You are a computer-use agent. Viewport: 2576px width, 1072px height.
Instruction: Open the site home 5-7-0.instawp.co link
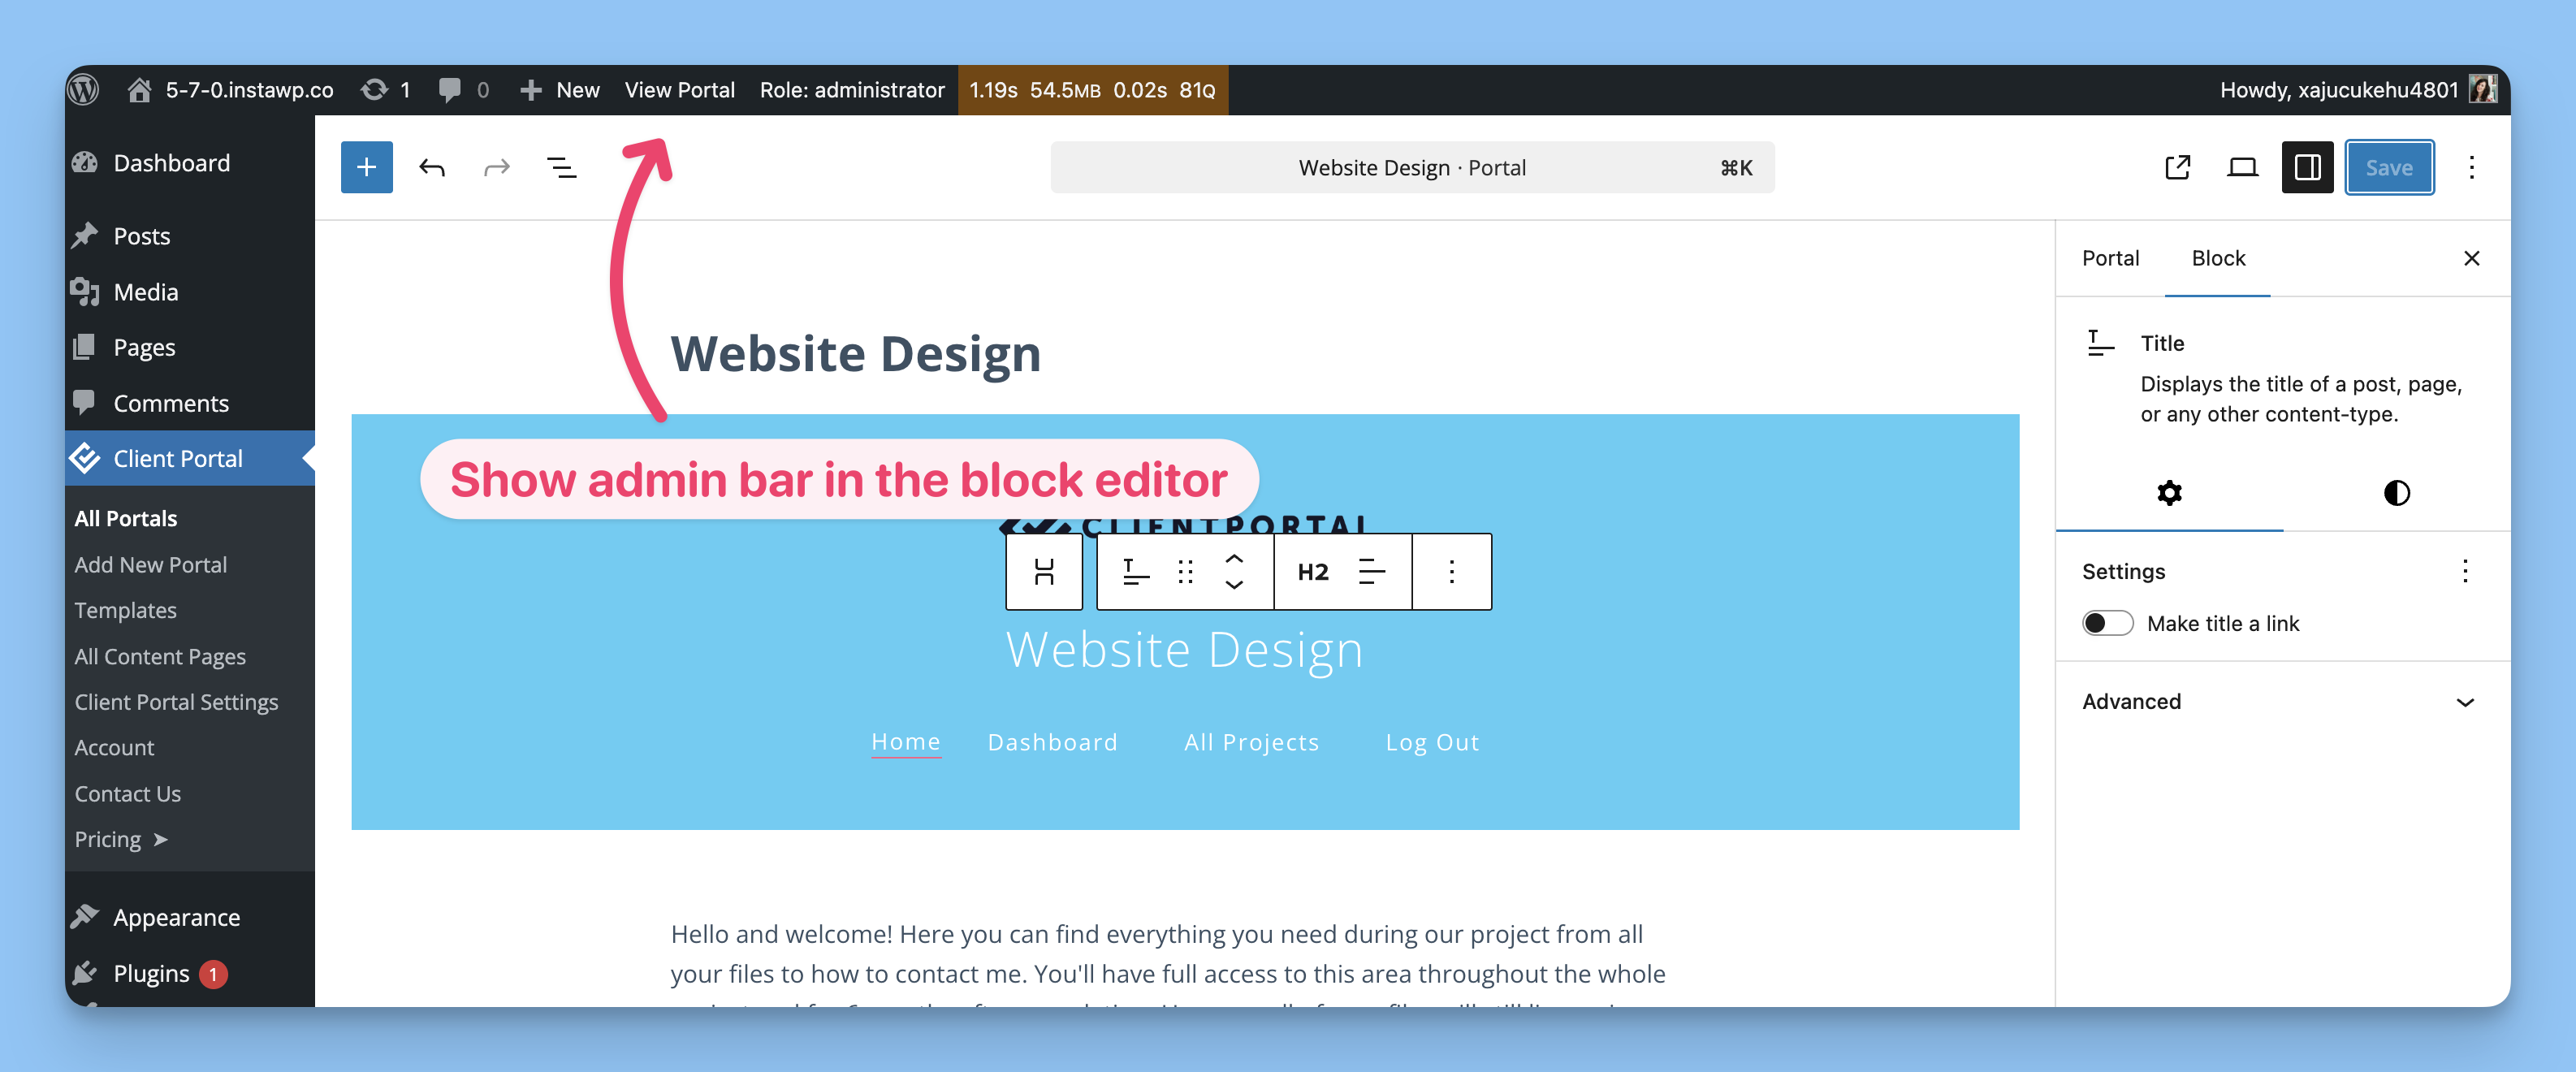point(231,90)
